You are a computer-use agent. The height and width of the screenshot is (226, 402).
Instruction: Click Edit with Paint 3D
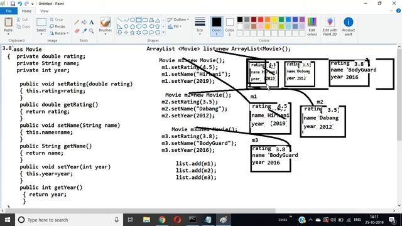(330, 26)
